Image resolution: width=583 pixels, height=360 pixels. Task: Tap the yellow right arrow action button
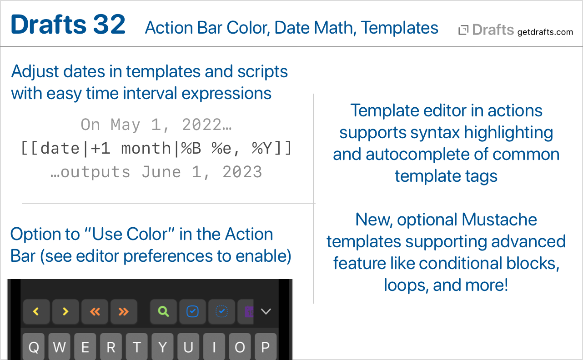click(x=65, y=311)
